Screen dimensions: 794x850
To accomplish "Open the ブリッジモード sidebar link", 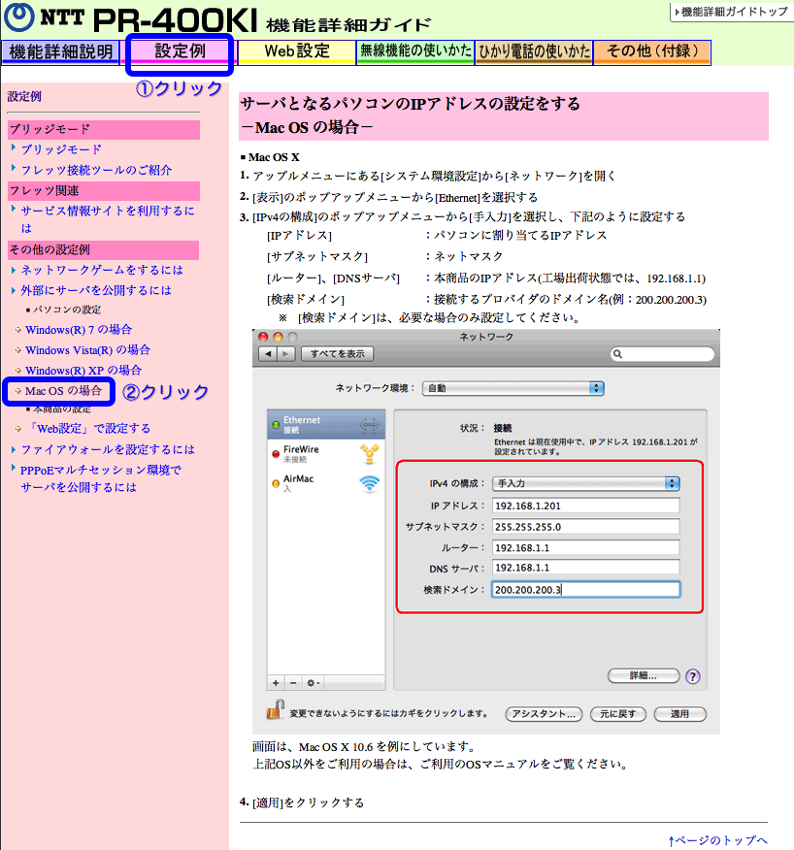I will 61,149.
